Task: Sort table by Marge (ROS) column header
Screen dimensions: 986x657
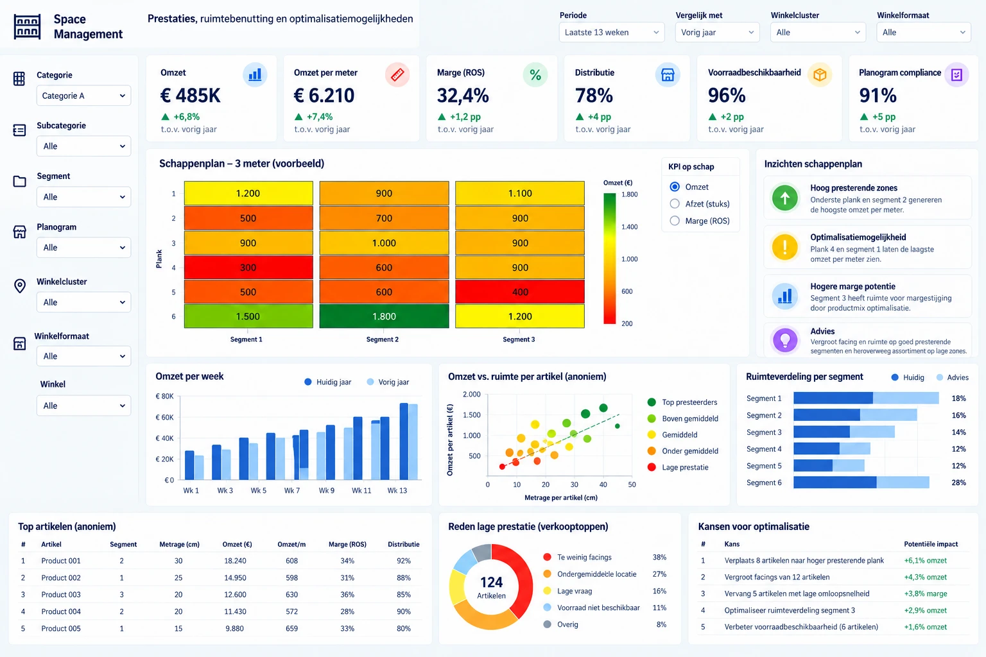Action: pyautogui.click(x=347, y=544)
